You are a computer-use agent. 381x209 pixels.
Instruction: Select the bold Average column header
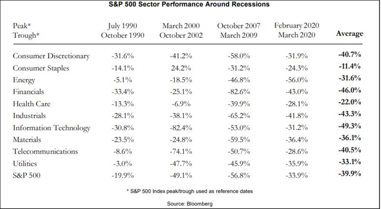pos(350,34)
